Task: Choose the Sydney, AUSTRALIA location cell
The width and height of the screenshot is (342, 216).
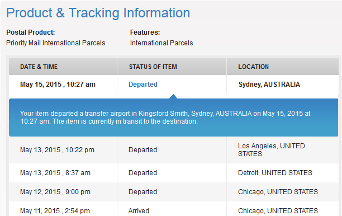Action: click(269, 84)
